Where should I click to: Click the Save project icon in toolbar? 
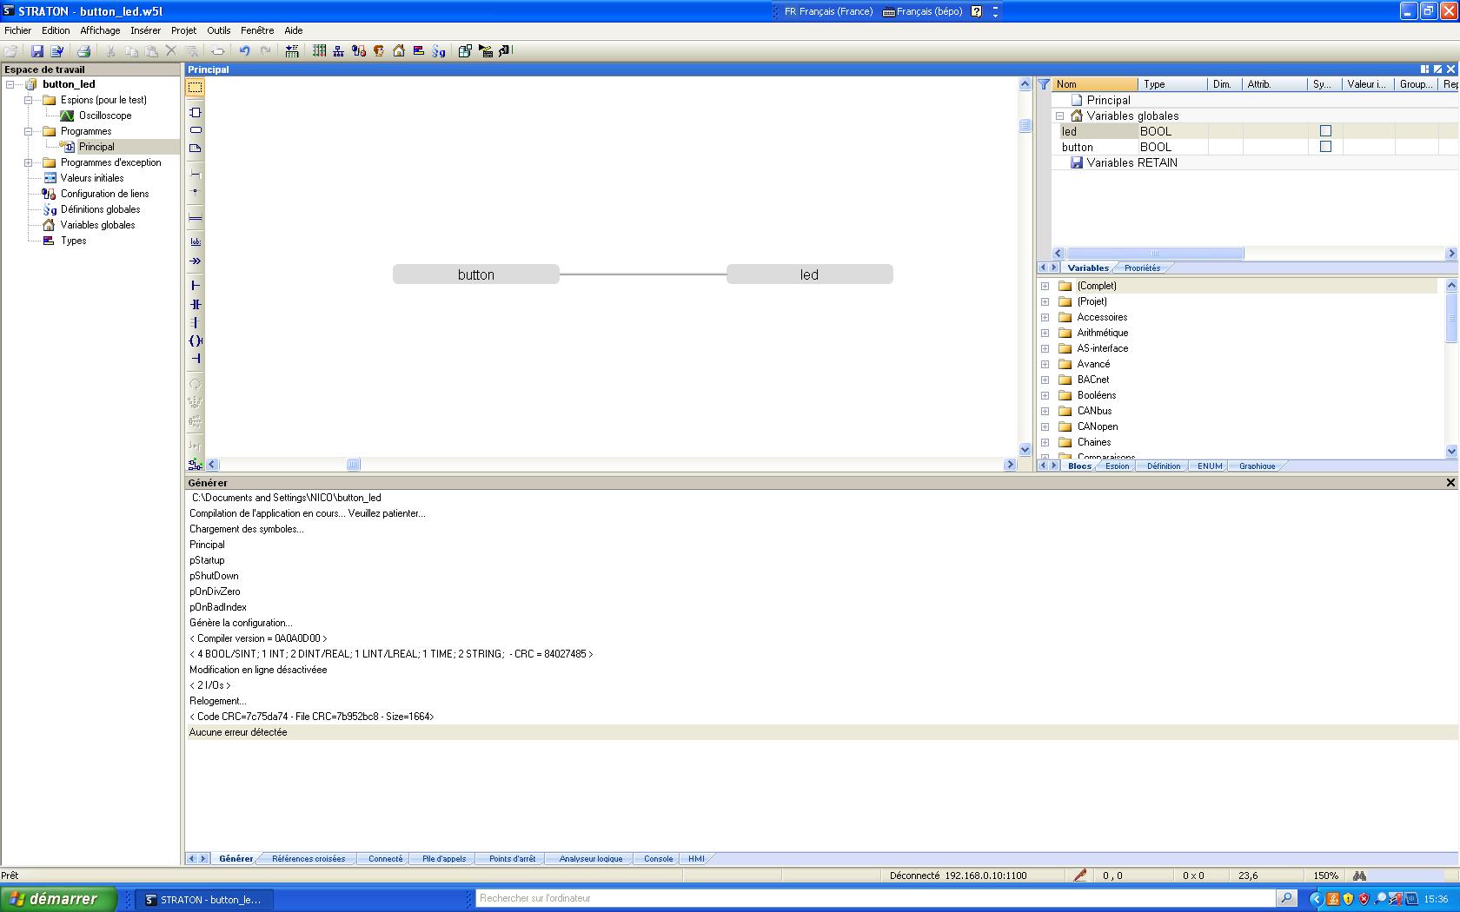click(x=36, y=51)
